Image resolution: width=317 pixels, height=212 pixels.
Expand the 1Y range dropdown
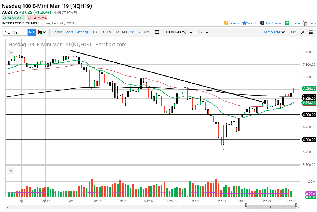[x=203, y=32]
